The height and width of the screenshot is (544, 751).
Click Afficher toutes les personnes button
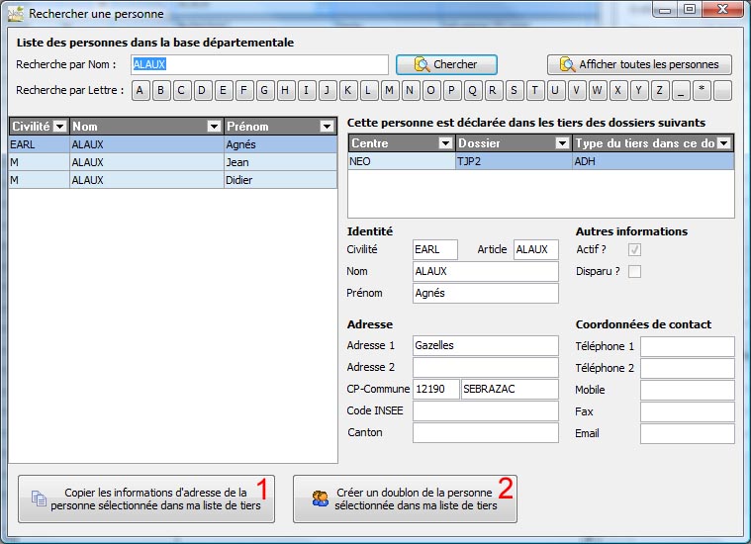point(639,64)
